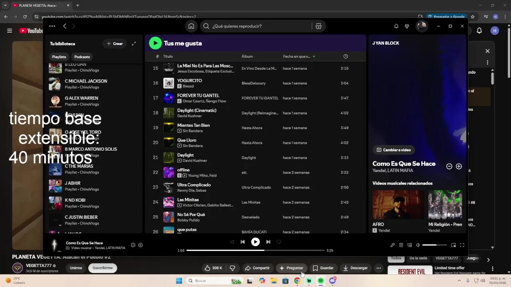Viewport: 511px width, 287px height.
Task: Open Spotify Browse icon beside search
Action: click(x=318, y=26)
